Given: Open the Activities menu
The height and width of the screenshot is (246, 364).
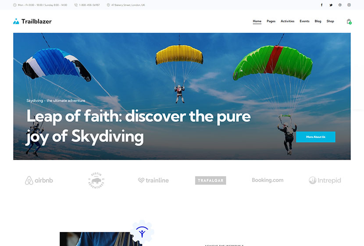Looking at the screenshot, I should click(287, 21).
